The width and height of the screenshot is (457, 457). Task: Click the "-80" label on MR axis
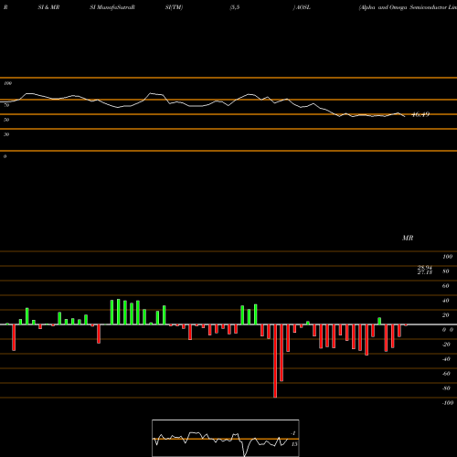(x=446, y=388)
